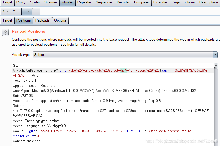Viewport: 220px width, 146px height.
Task: Open a new Intruder tab via the ellipsis tab
Action: 36,11
